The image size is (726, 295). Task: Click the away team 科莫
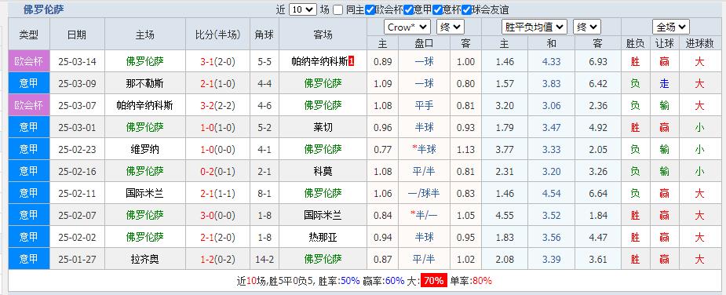[323, 171]
